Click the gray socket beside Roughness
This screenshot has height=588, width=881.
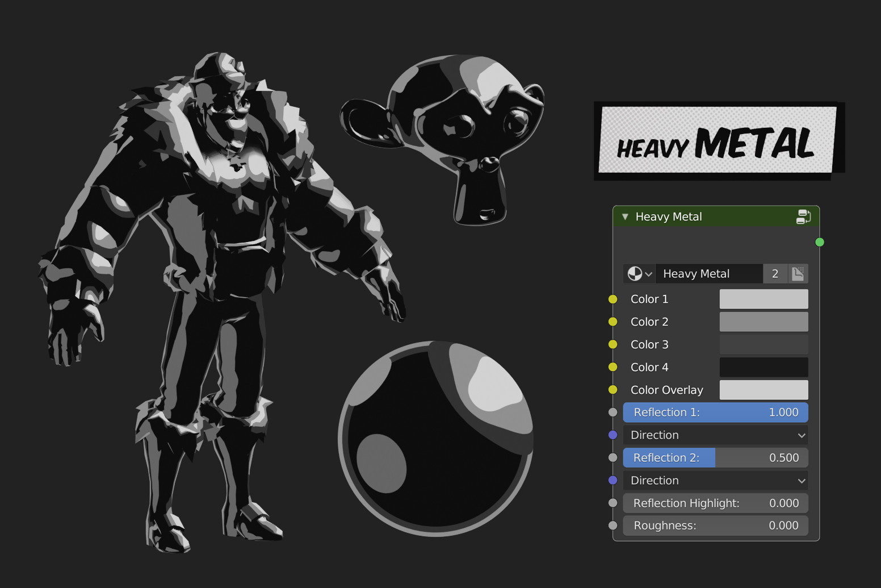(x=613, y=526)
